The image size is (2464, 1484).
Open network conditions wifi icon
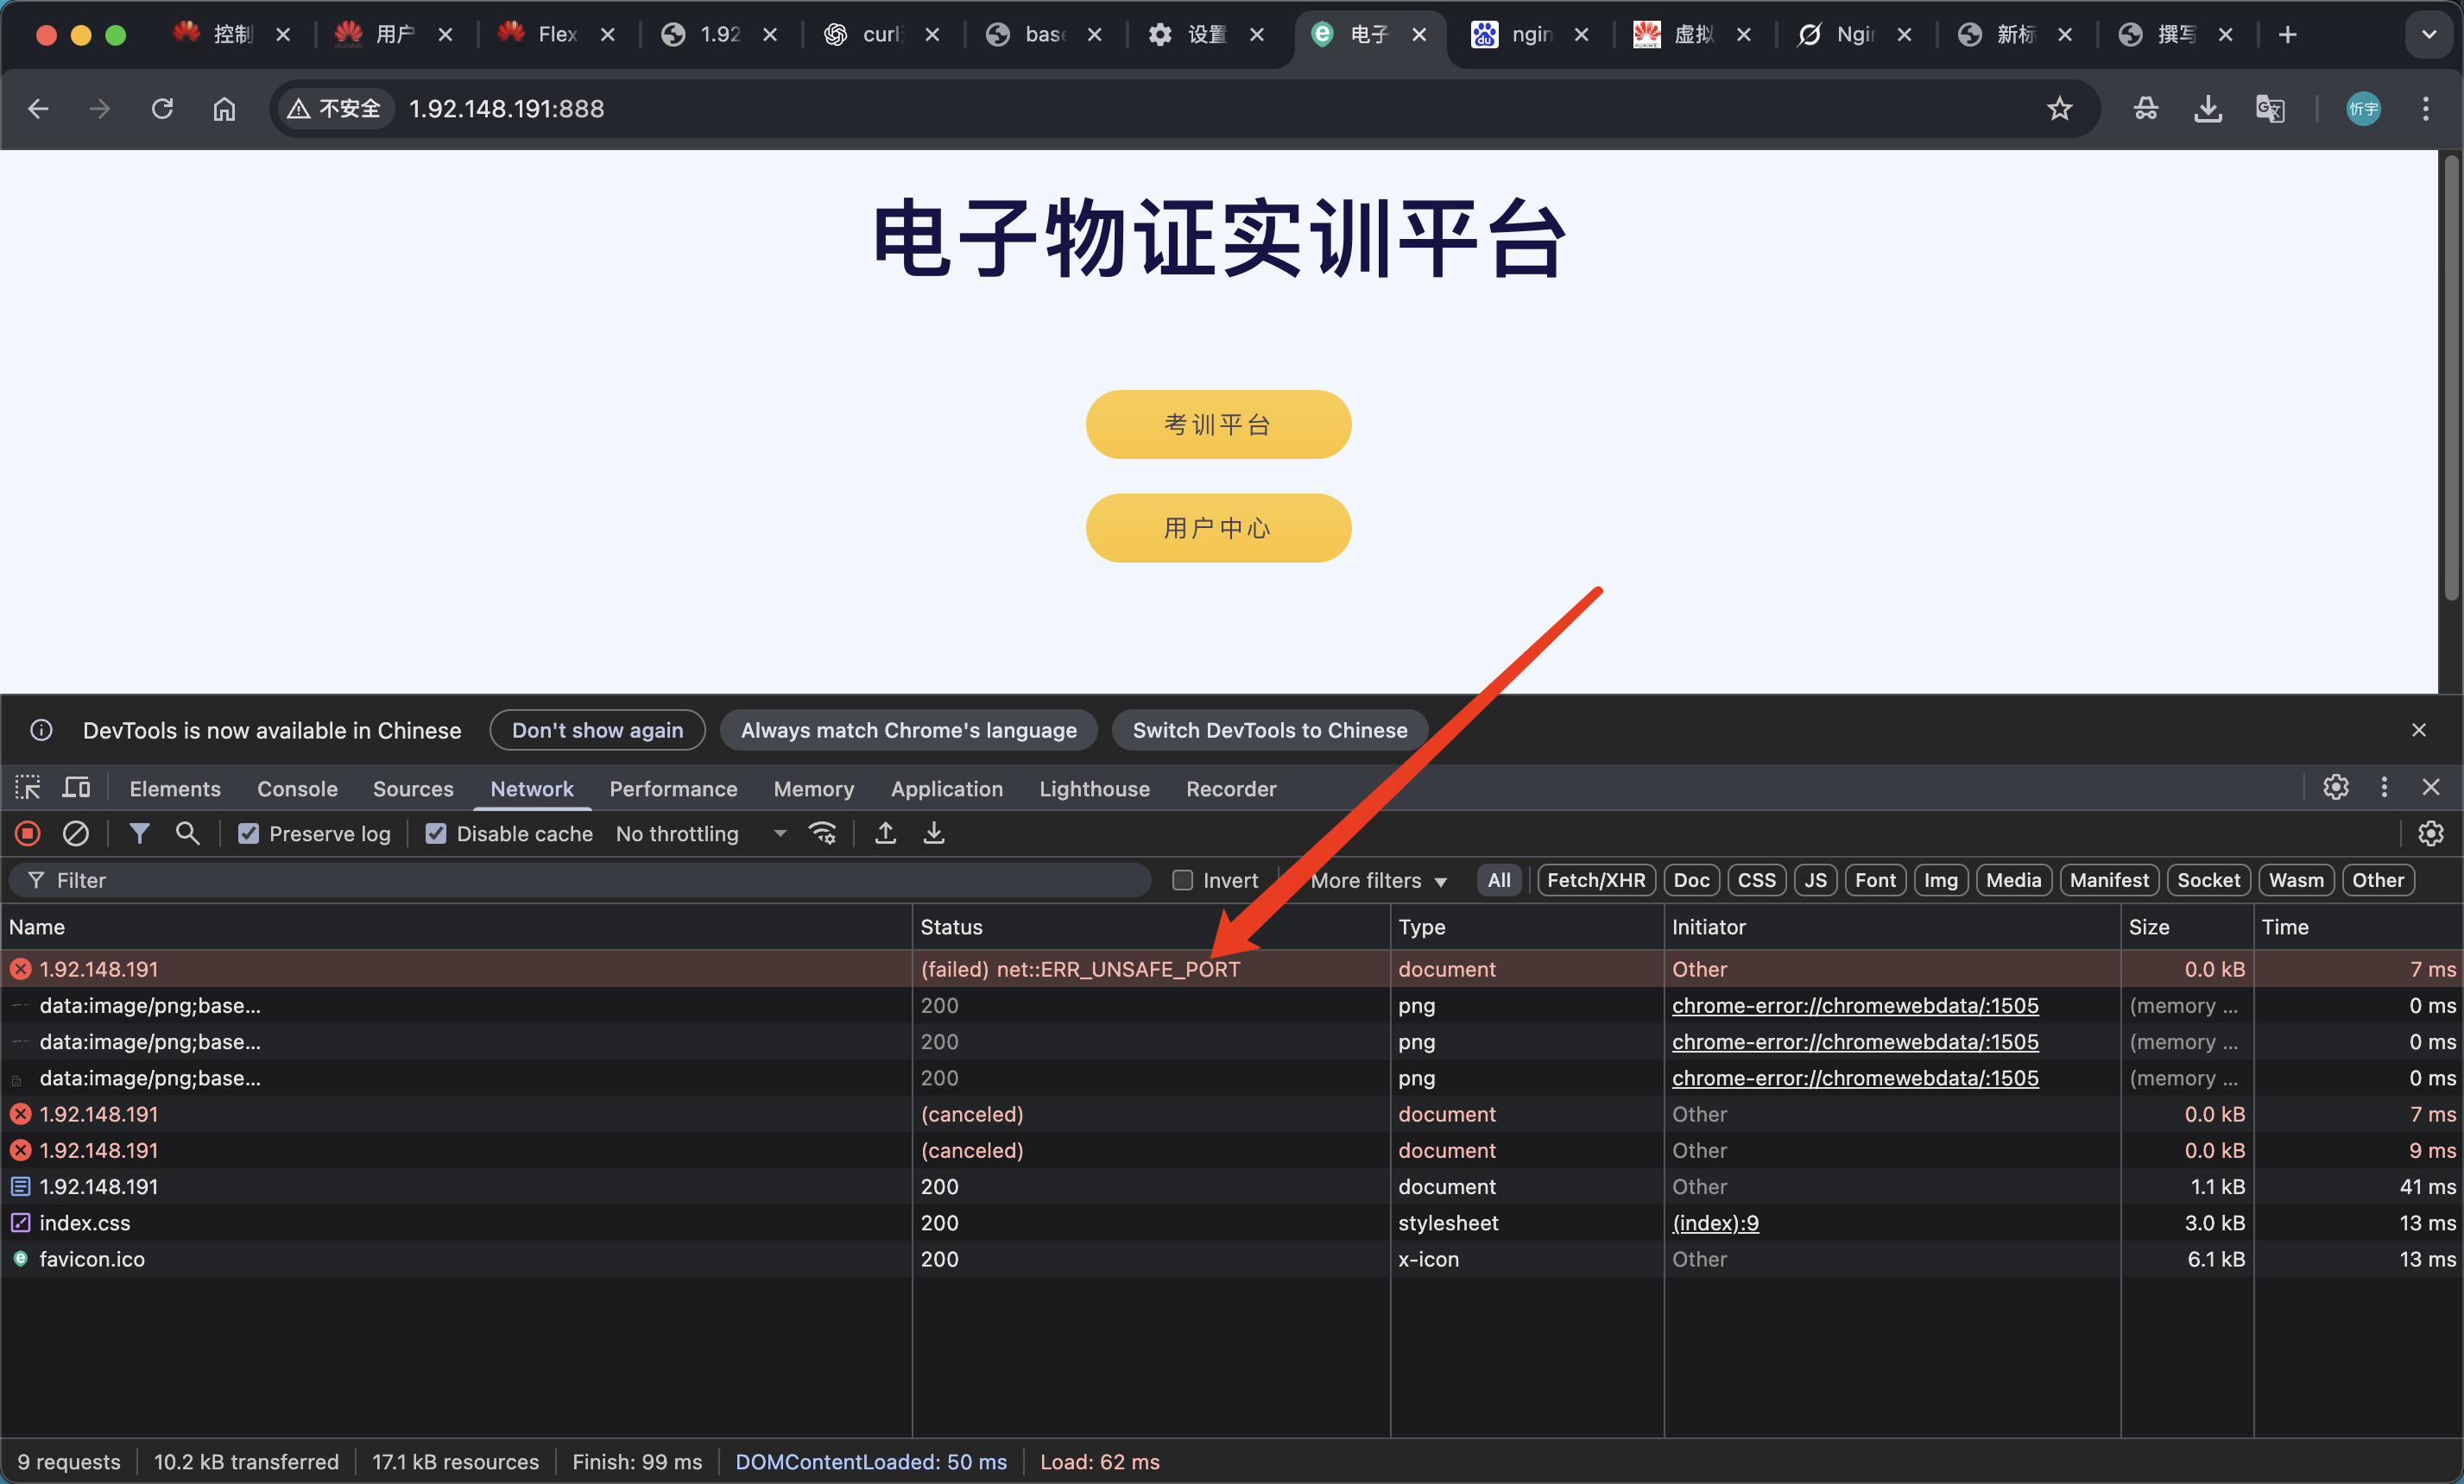[x=822, y=833]
